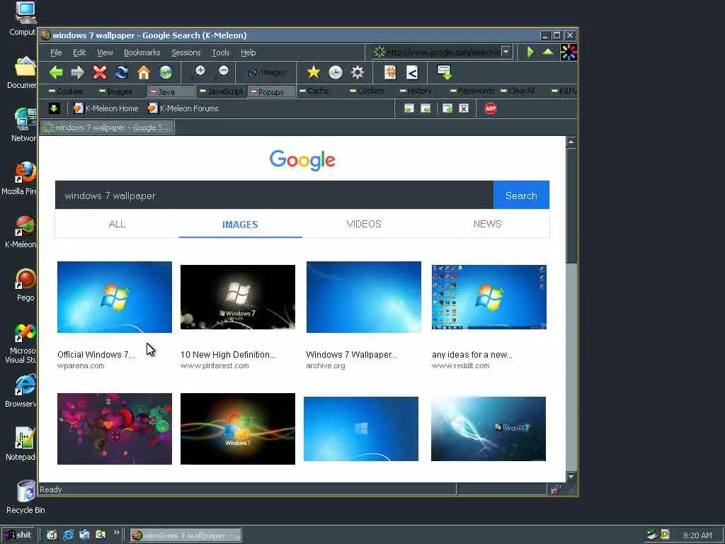Image resolution: width=725 pixels, height=544 pixels.
Task: Click the green download arrow window icon
Action: [445, 72]
